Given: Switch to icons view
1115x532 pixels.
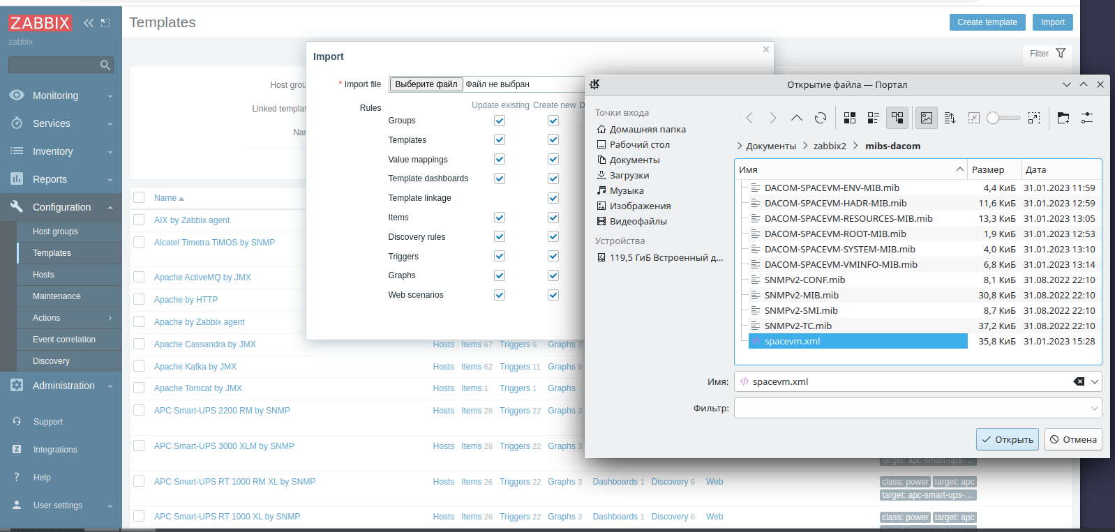Looking at the screenshot, I should pos(850,118).
